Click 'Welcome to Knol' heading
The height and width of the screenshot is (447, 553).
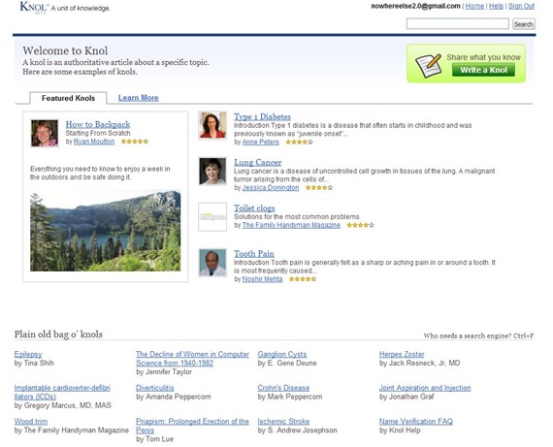coord(65,50)
